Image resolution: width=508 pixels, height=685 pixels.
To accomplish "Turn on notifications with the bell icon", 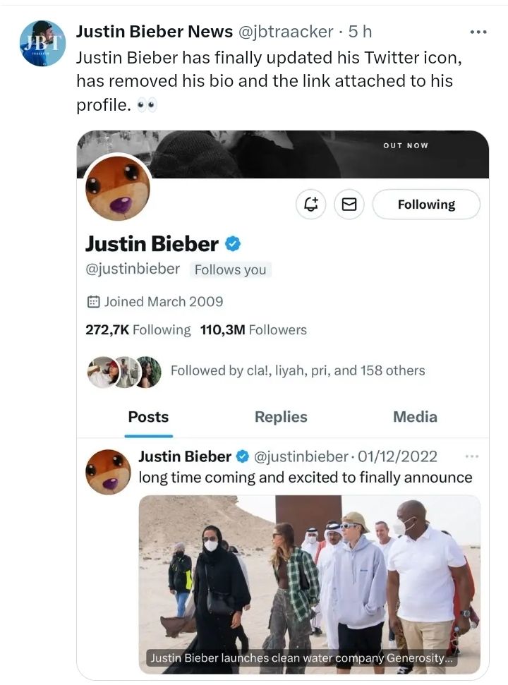I will (311, 205).
